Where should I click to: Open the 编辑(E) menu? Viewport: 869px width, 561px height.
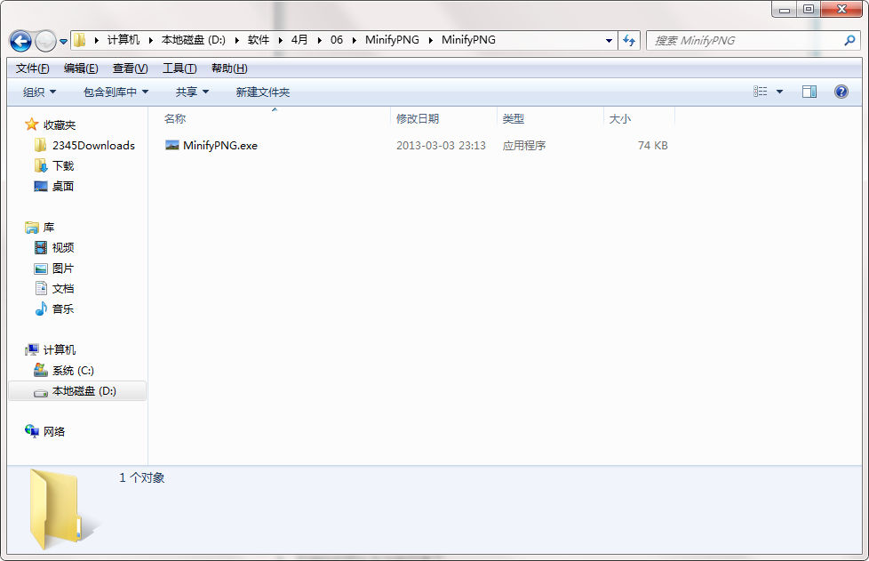81,68
